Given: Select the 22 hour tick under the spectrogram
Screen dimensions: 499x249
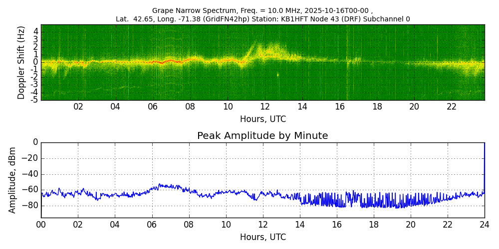Looking at the screenshot, I should (452, 107).
